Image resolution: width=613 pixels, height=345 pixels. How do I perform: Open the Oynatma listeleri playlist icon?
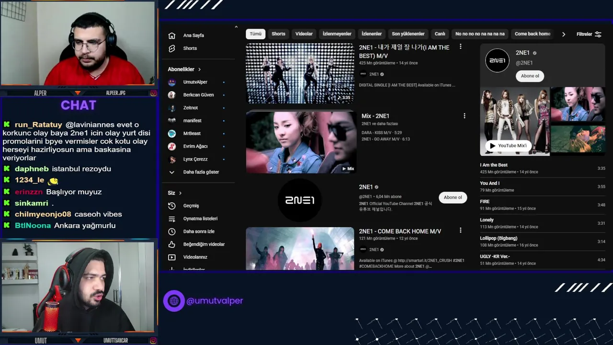point(172,218)
